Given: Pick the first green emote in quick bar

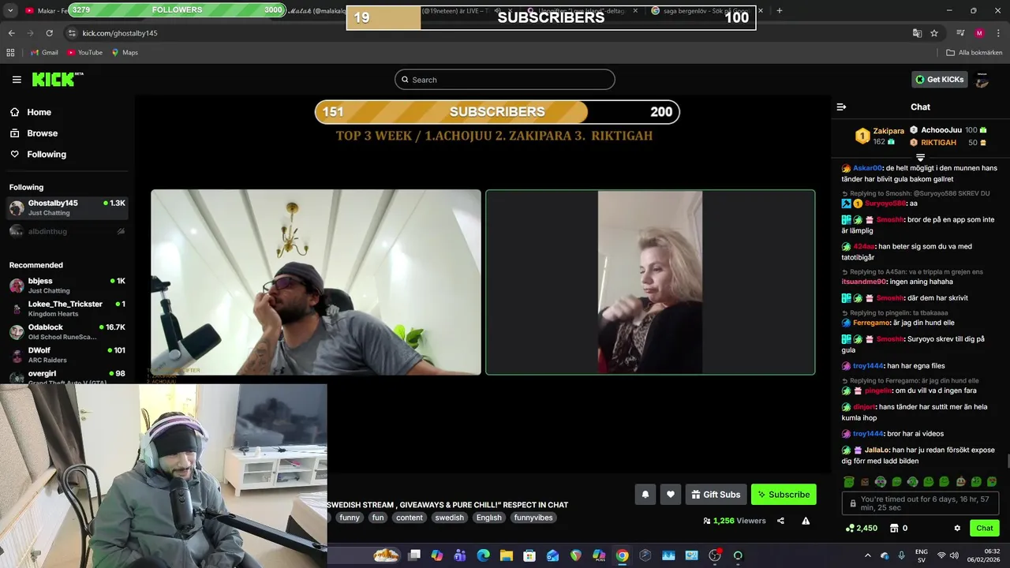Looking at the screenshot, I should [849, 482].
